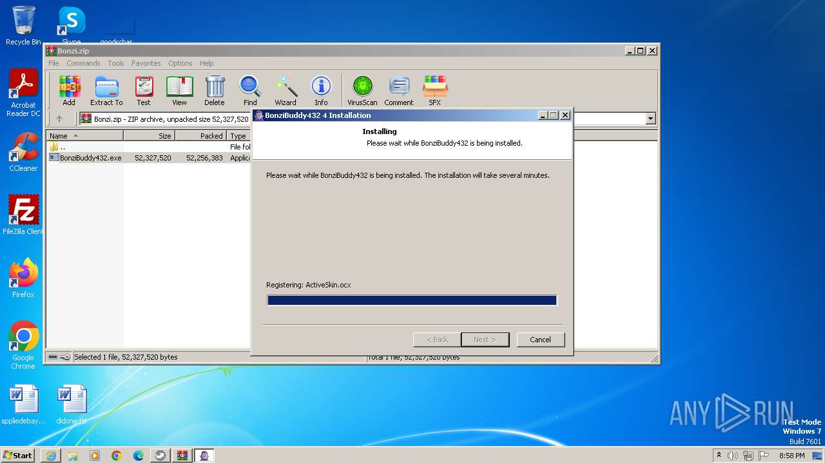This screenshot has height=464, width=825.
Task: Click the Find magnifier icon
Action: click(250, 90)
